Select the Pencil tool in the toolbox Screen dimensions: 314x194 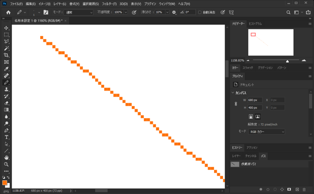tap(6, 83)
